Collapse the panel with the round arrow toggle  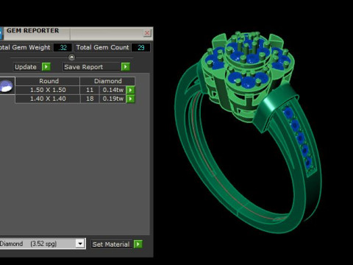click(71, 57)
